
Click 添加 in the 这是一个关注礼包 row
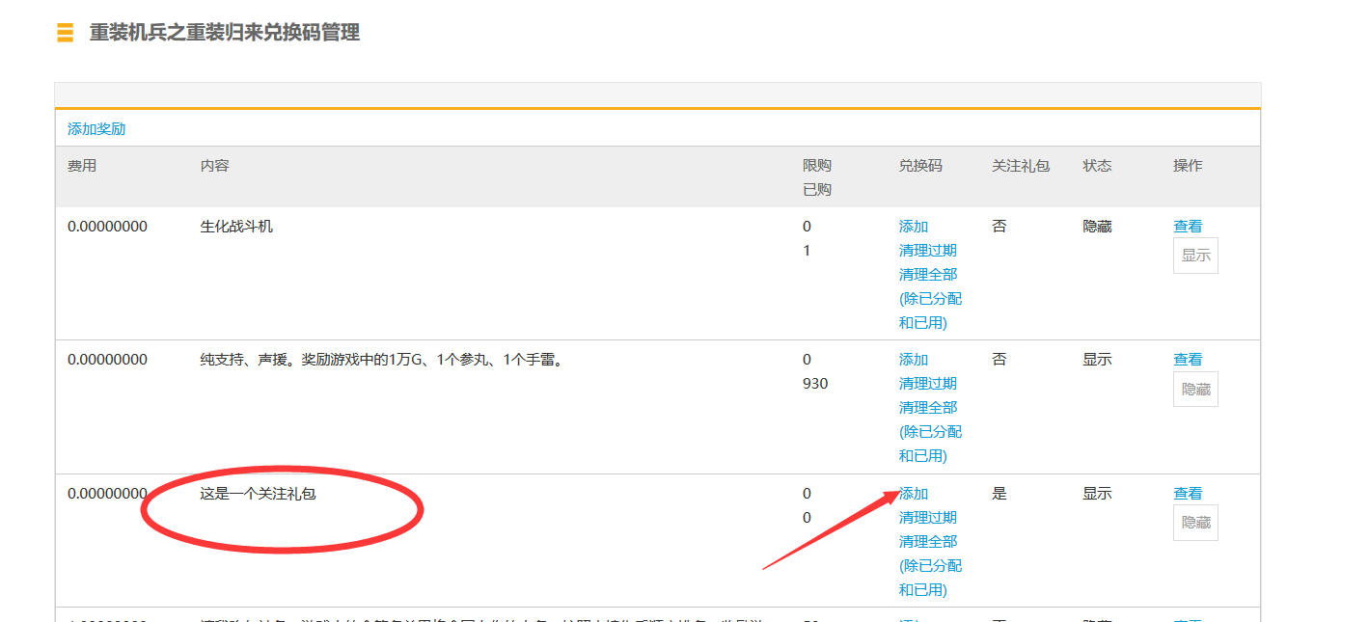pyautogui.click(x=914, y=494)
